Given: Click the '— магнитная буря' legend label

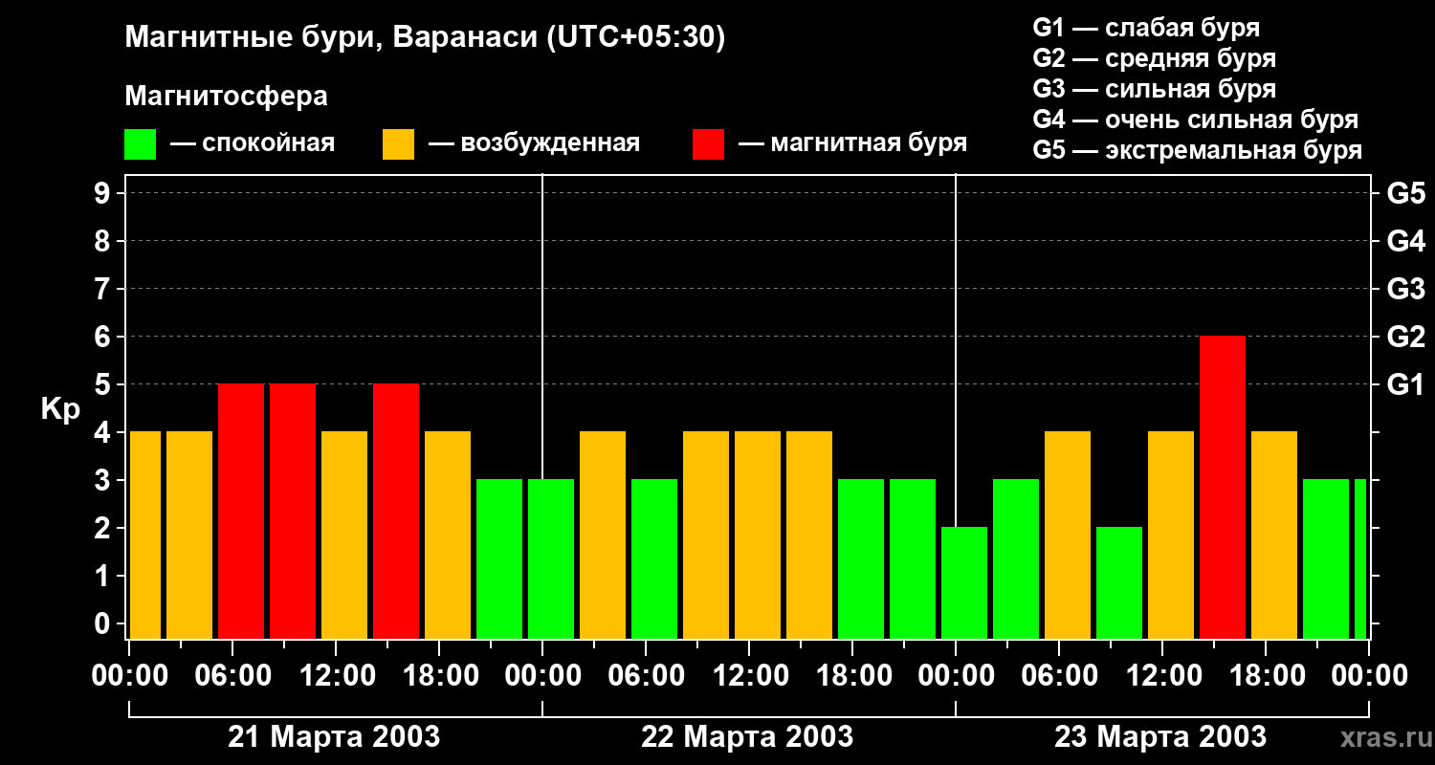Looking at the screenshot, I should click(x=853, y=143).
